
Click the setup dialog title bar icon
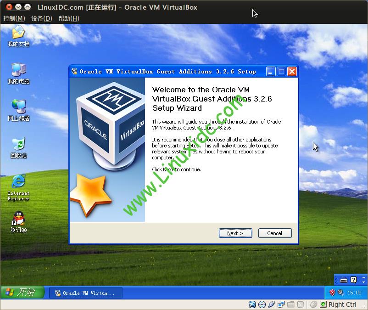click(x=74, y=71)
